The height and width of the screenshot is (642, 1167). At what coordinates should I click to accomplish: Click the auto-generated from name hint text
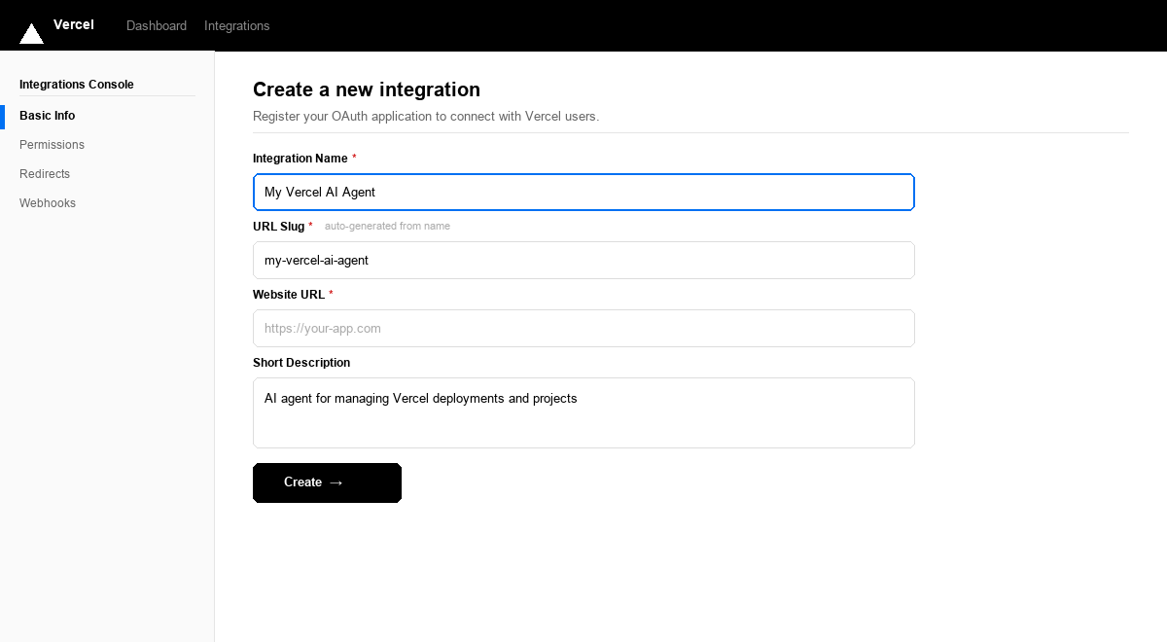pos(387,226)
